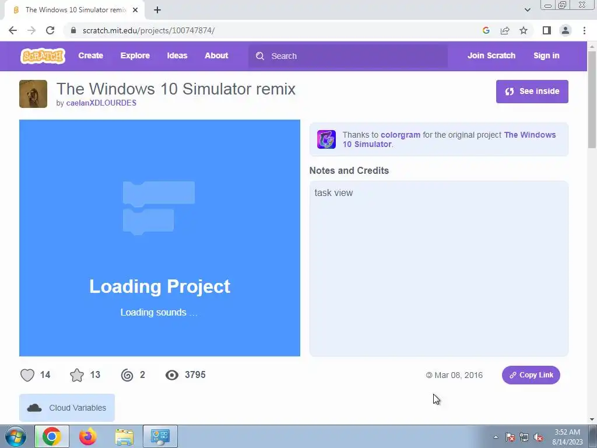Open a new browser tab
The width and height of the screenshot is (597, 448).
tap(157, 10)
